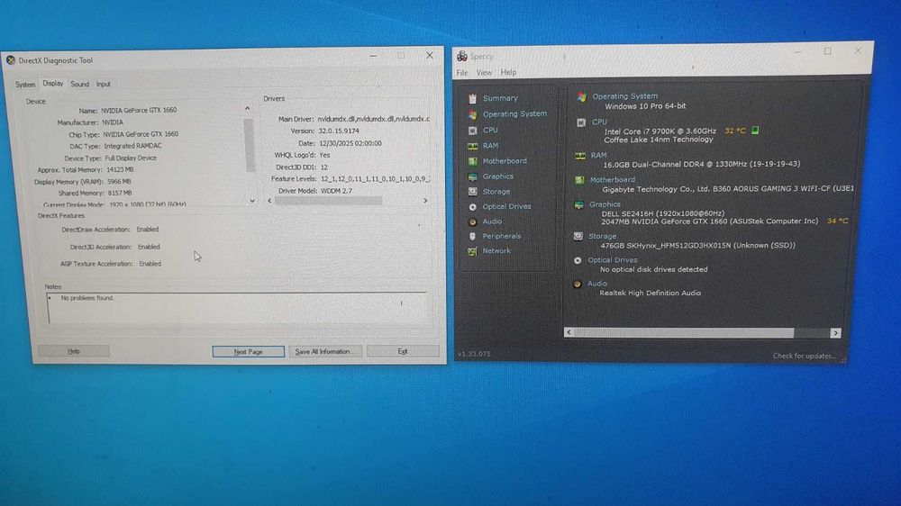This screenshot has height=506, width=901.
Task: Click the 'v1.33.075' version text in Speccy
Action: pos(474,354)
